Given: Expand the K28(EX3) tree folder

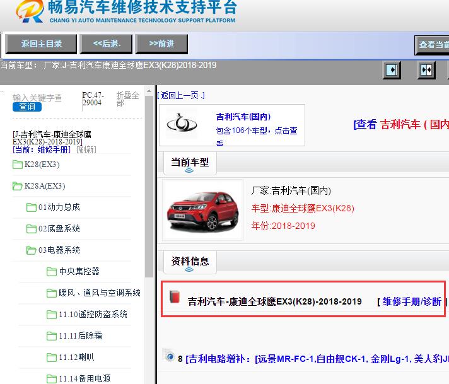Looking at the screenshot, I should click(x=18, y=165).
